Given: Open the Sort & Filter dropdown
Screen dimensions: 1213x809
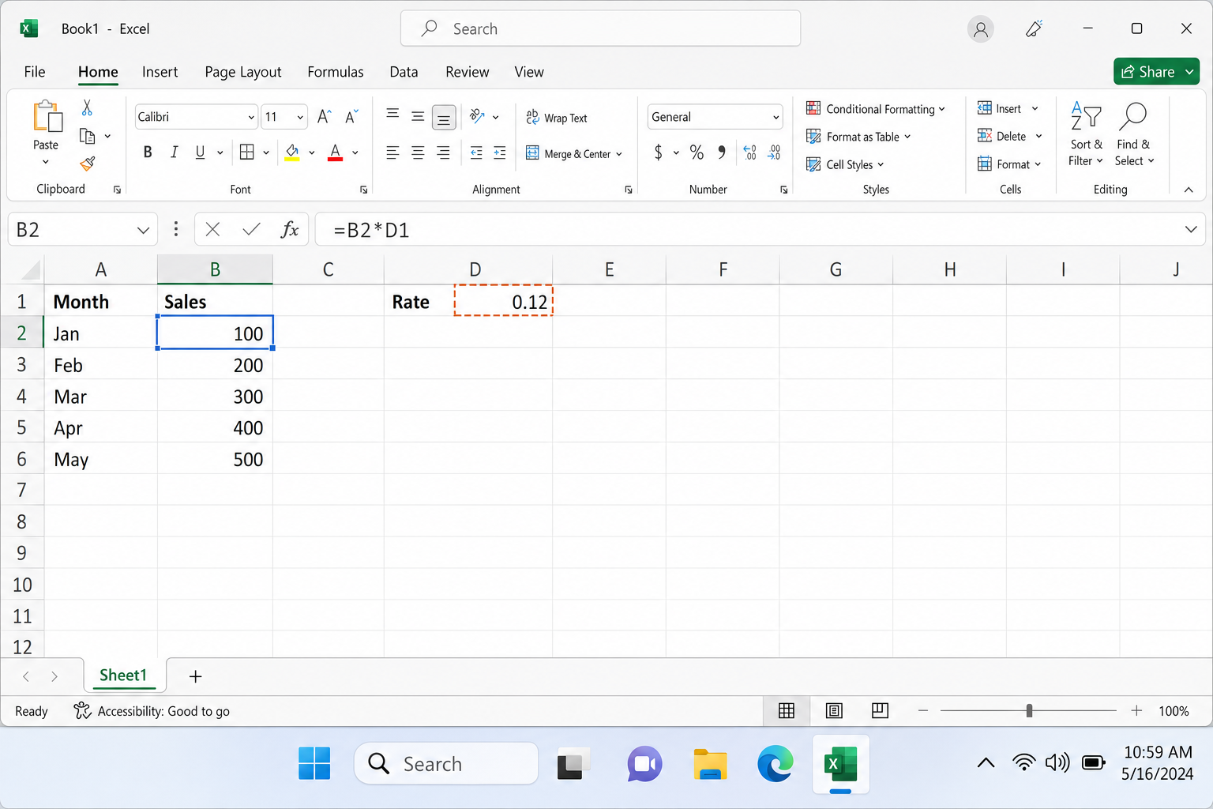Looking at the screenshot, I should (x=1086, y=134).
